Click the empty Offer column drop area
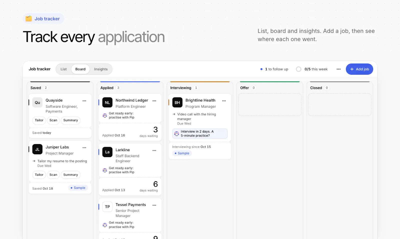Viewport: 400px width, 239px height. click(270, 105)
